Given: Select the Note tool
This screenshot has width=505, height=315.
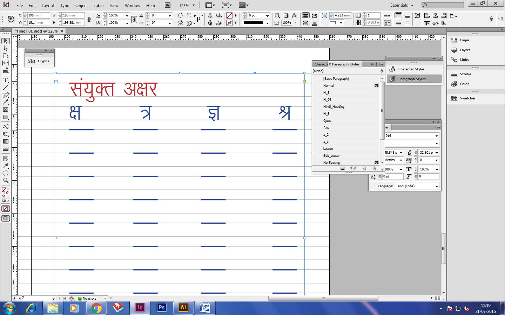Looking at the screenshot, I should coord(6,159).
